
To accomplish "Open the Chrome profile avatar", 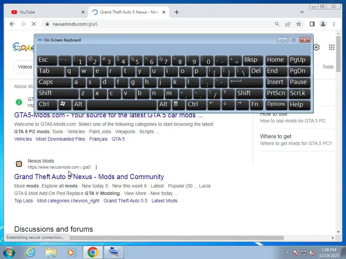I will 323,24.
